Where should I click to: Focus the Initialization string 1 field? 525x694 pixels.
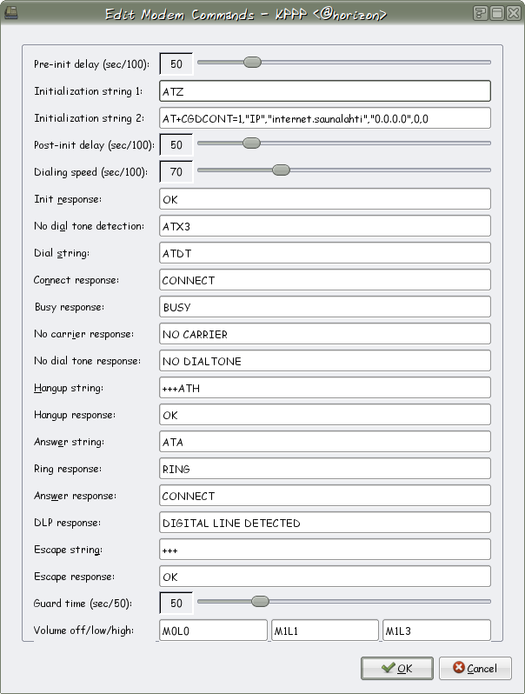325,91
